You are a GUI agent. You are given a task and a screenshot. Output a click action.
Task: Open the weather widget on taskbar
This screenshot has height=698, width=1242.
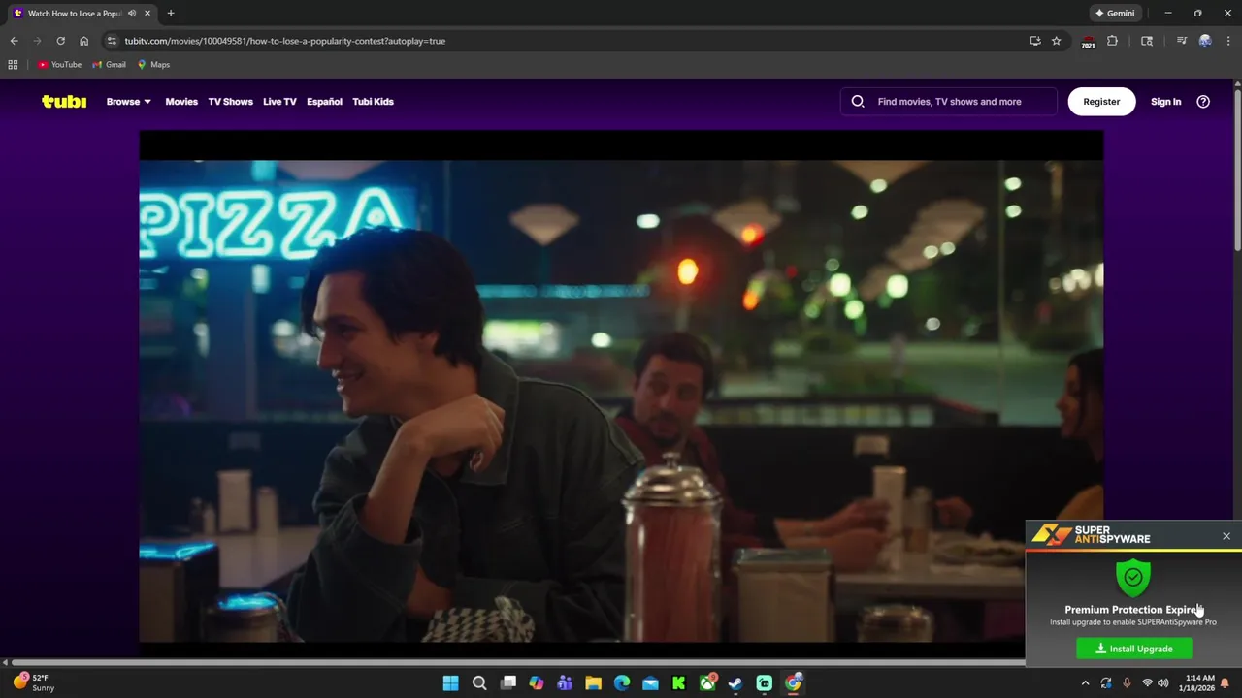pos(34,682)
